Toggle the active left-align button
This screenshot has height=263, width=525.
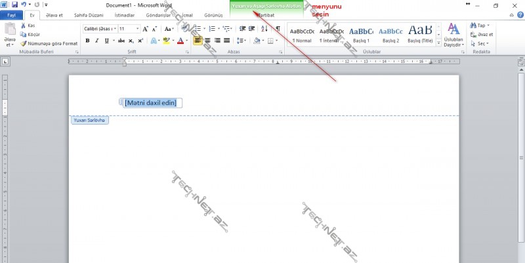198,41
